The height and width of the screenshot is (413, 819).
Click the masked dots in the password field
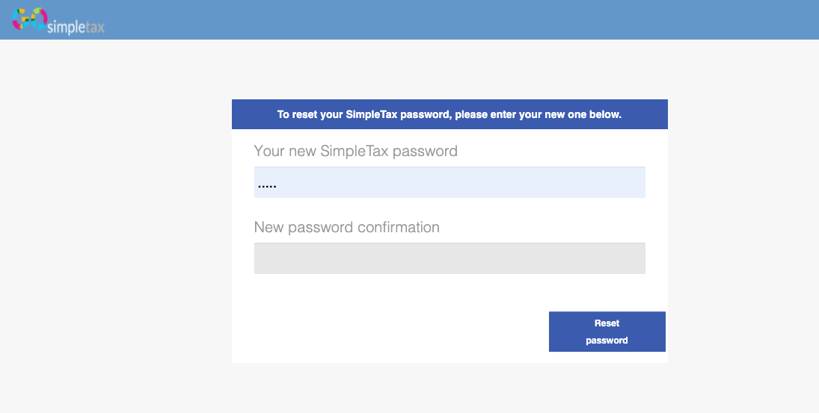tap(267, 184)
